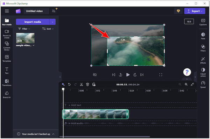
Task: Expand the media isn't backed up notice
Action: click(53, 134)
